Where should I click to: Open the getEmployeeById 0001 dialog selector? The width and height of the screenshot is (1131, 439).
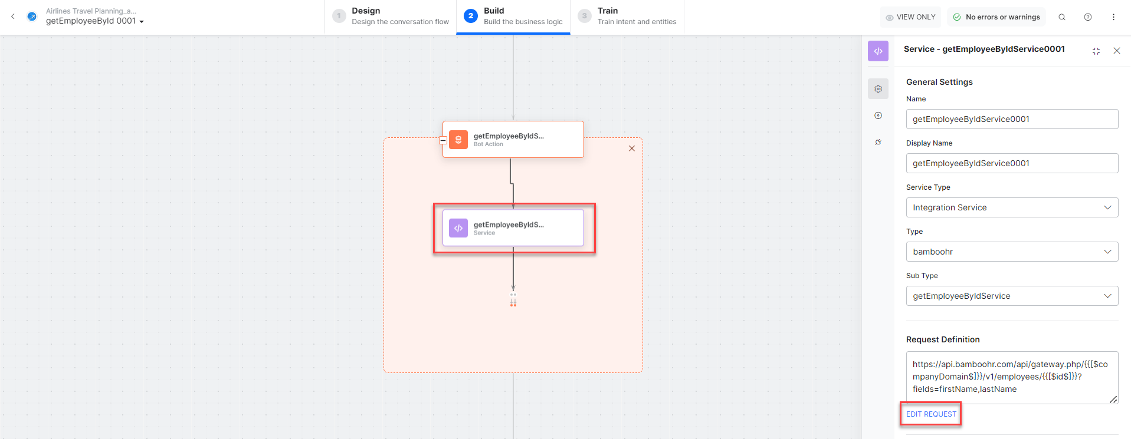click(x=94, y=21)
